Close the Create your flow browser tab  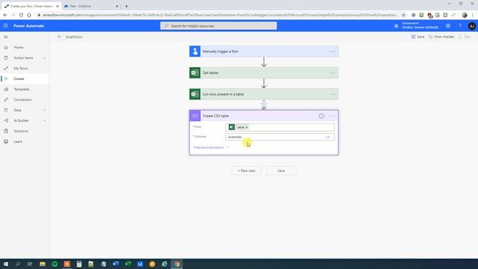(58, 6)
